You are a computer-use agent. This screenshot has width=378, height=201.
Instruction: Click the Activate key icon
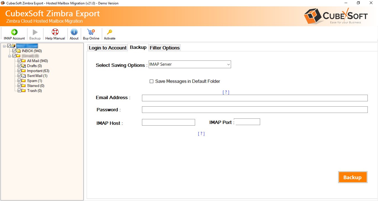(x=110, y=32)
